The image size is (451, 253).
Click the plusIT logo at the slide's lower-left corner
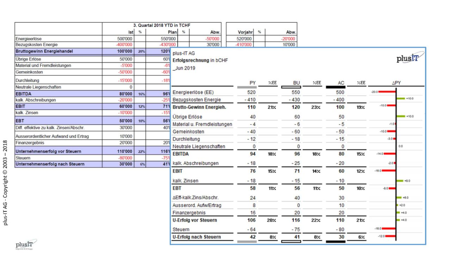click(x=26, y=245)
